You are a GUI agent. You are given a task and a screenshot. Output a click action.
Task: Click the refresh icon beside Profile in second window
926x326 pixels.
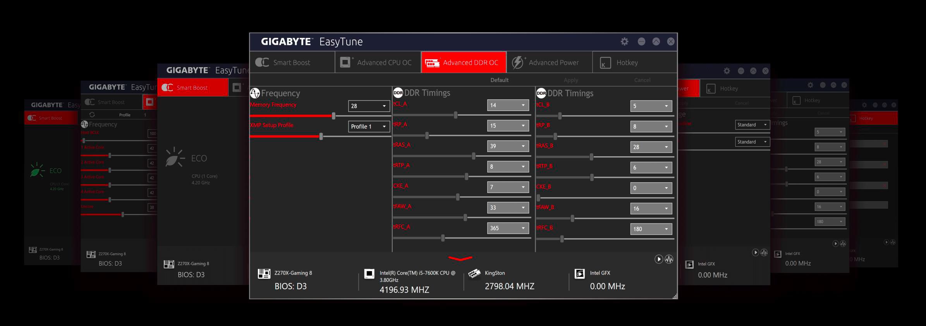click(x=92, y=114)
